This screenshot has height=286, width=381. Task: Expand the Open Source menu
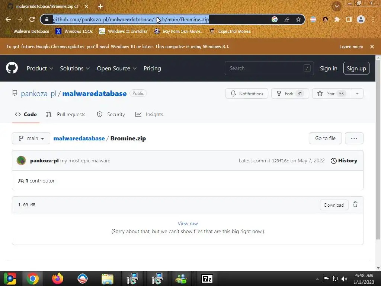(x=116, y=69)
